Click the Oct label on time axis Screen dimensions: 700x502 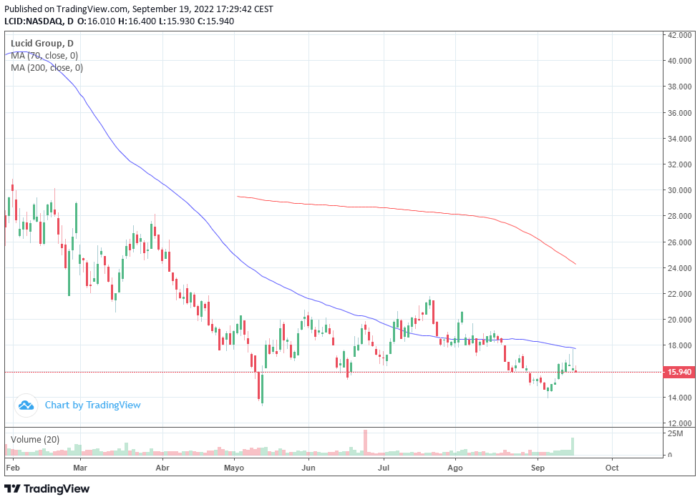pos(612,468)
